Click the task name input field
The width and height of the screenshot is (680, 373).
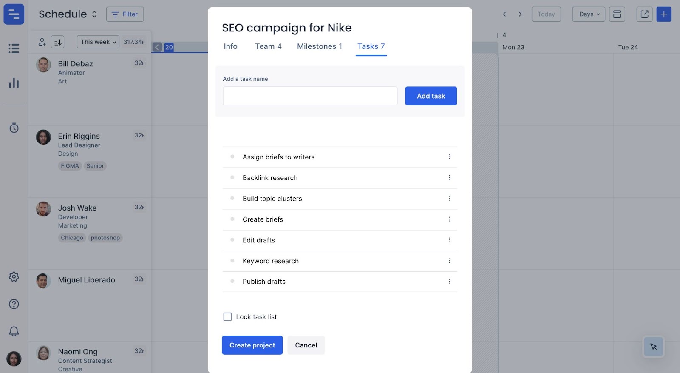click(x=310, y=96)
